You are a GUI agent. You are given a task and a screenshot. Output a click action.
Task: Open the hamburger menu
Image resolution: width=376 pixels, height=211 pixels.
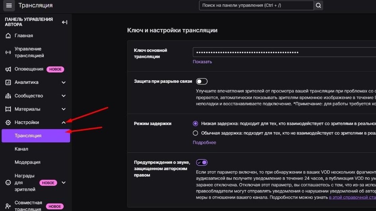pyautogui.click(x=9, y=5)
